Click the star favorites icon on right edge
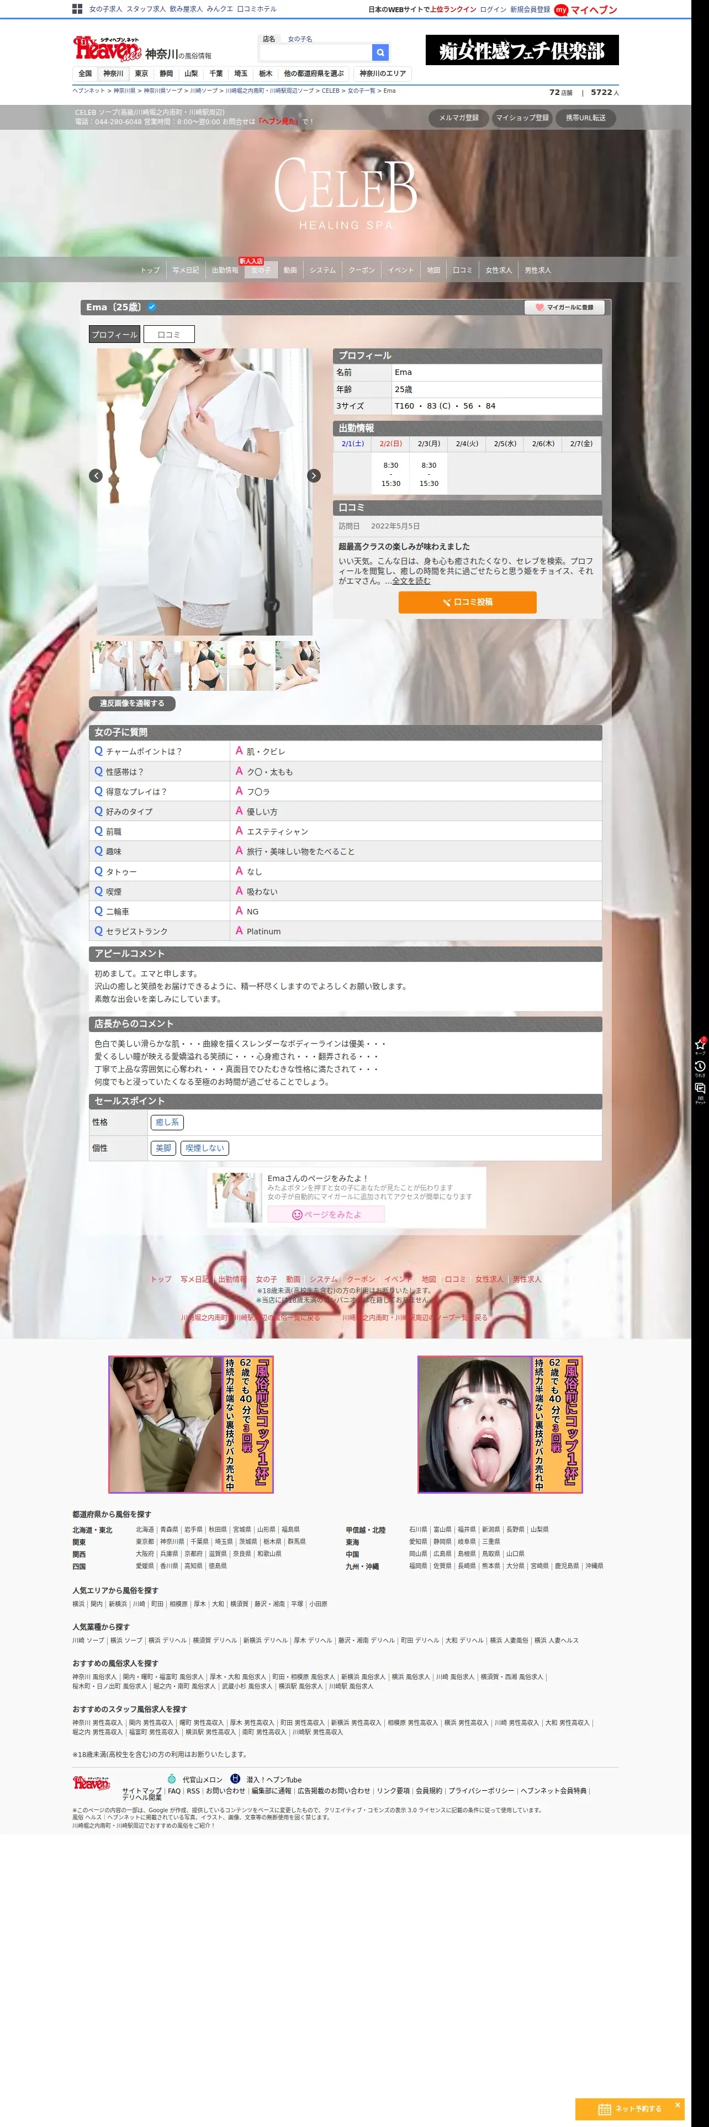The width and height of the screenshot is (709, 2127). 700,1045
